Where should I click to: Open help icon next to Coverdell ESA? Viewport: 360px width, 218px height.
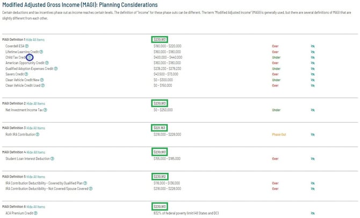[x=27, y=46]
